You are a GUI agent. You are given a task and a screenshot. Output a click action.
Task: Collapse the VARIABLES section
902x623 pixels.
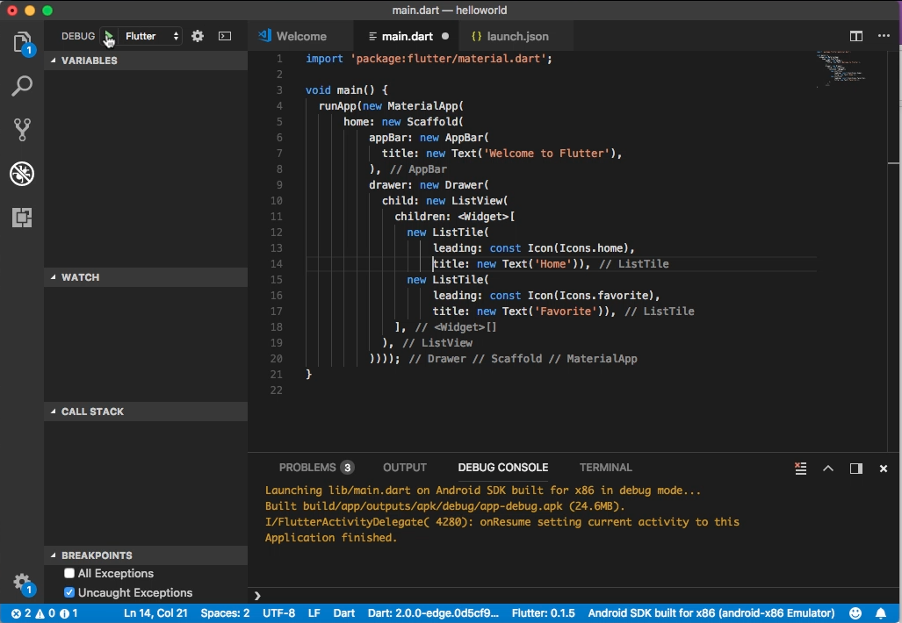click(x=146, y=61)
